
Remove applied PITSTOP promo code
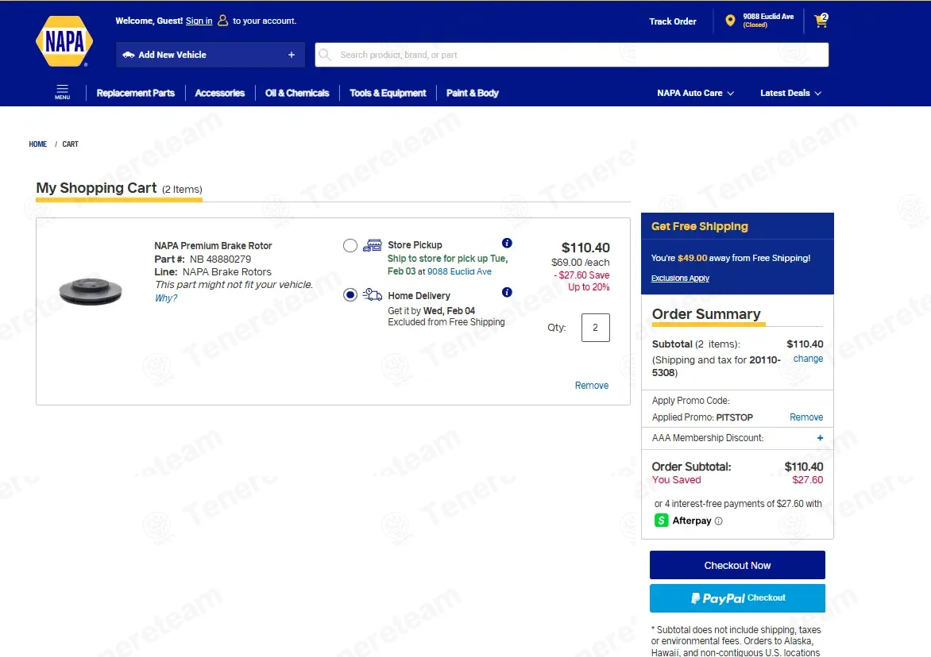805,417
